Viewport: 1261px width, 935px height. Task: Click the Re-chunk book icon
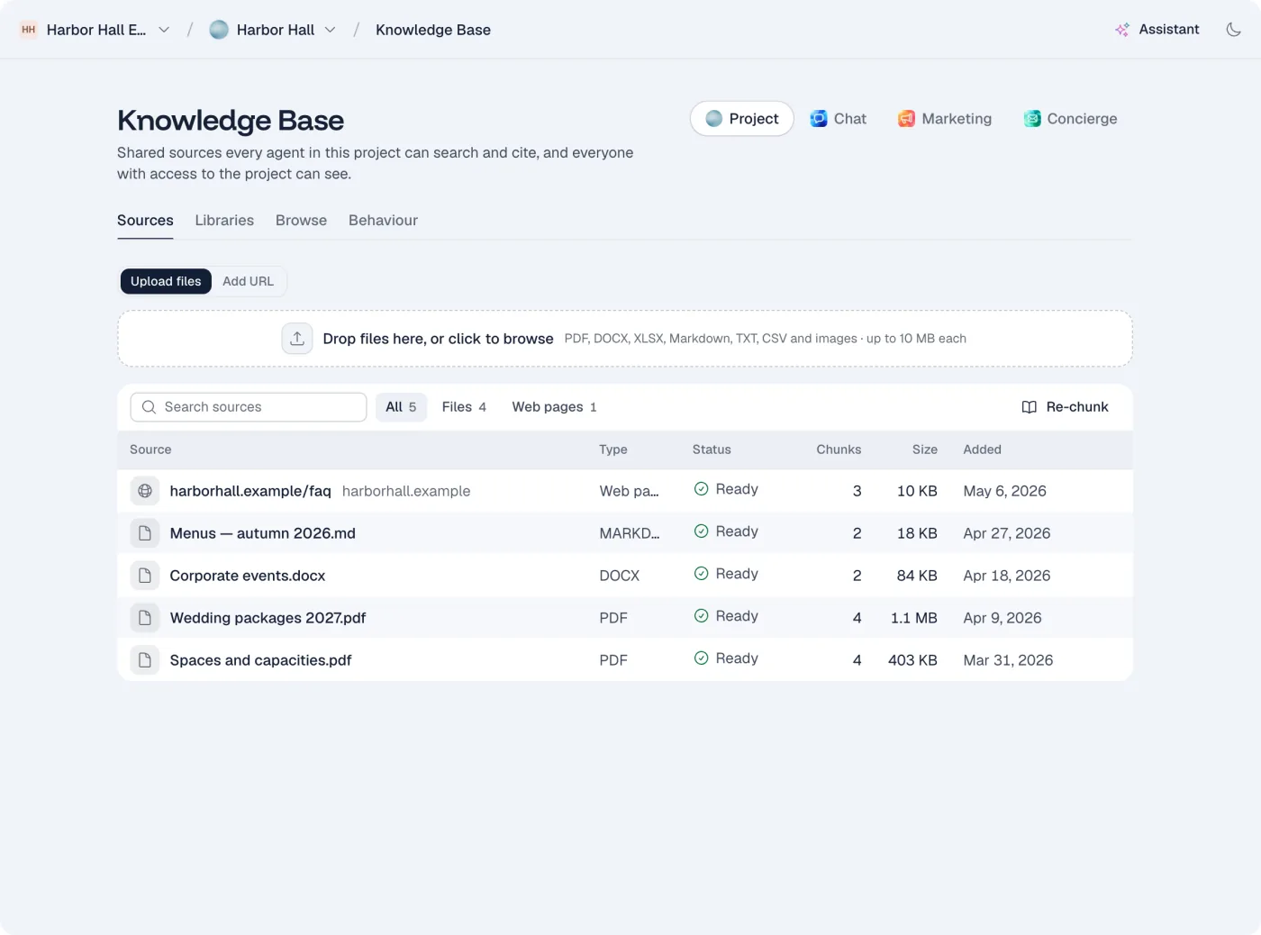(x=1030, y=407)
